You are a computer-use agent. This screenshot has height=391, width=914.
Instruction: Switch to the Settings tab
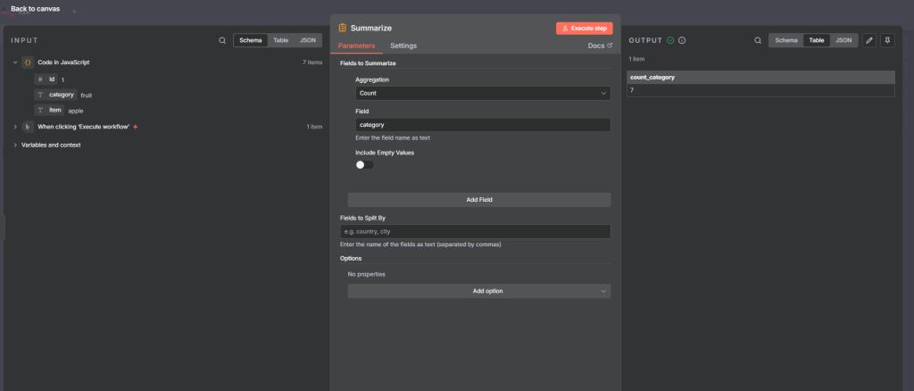[403, 46]
